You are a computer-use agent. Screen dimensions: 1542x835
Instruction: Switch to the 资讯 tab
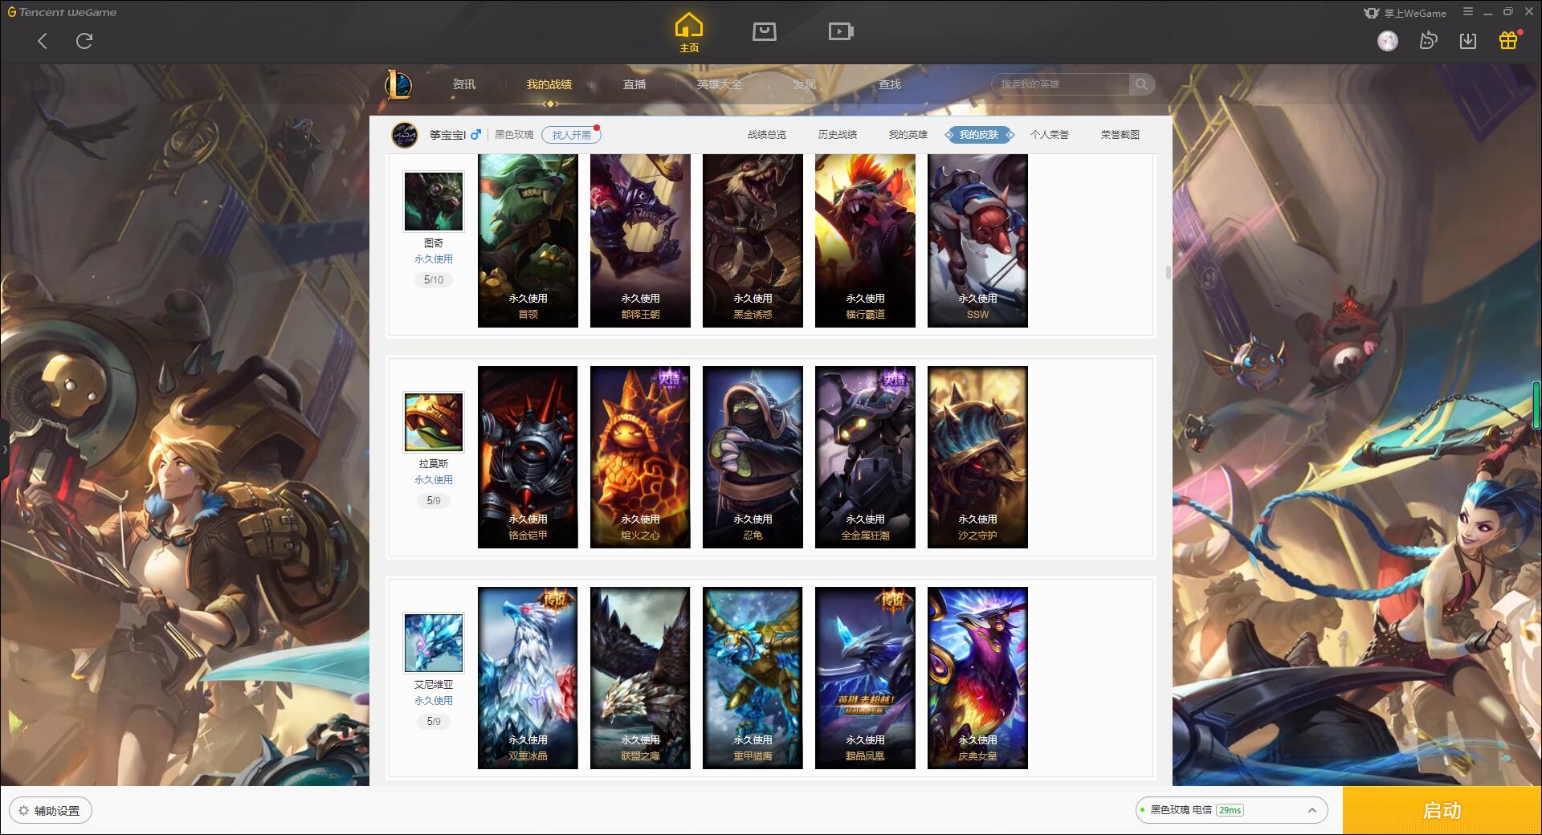coord(464,84)
